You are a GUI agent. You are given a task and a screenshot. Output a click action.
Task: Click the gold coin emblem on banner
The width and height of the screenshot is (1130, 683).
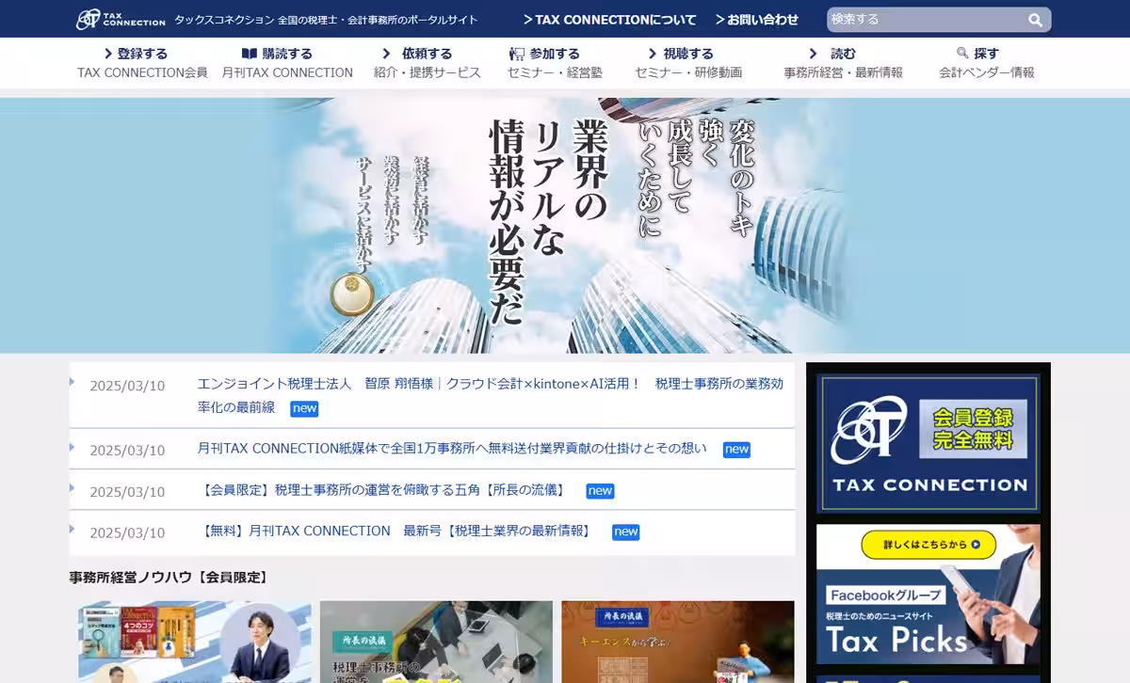coord(352,294)
